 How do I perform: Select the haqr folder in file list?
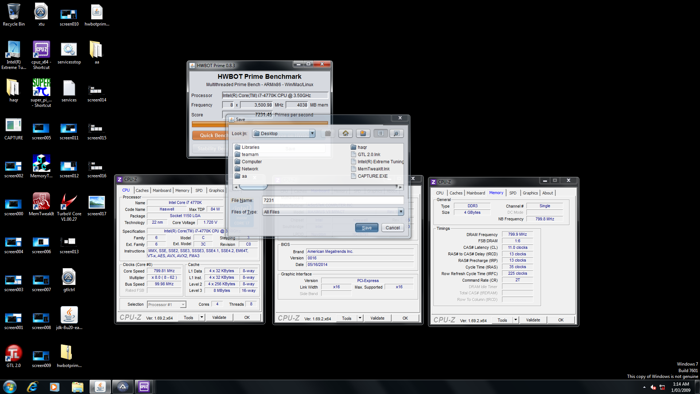pyautogui.click(x=359, y=147)
